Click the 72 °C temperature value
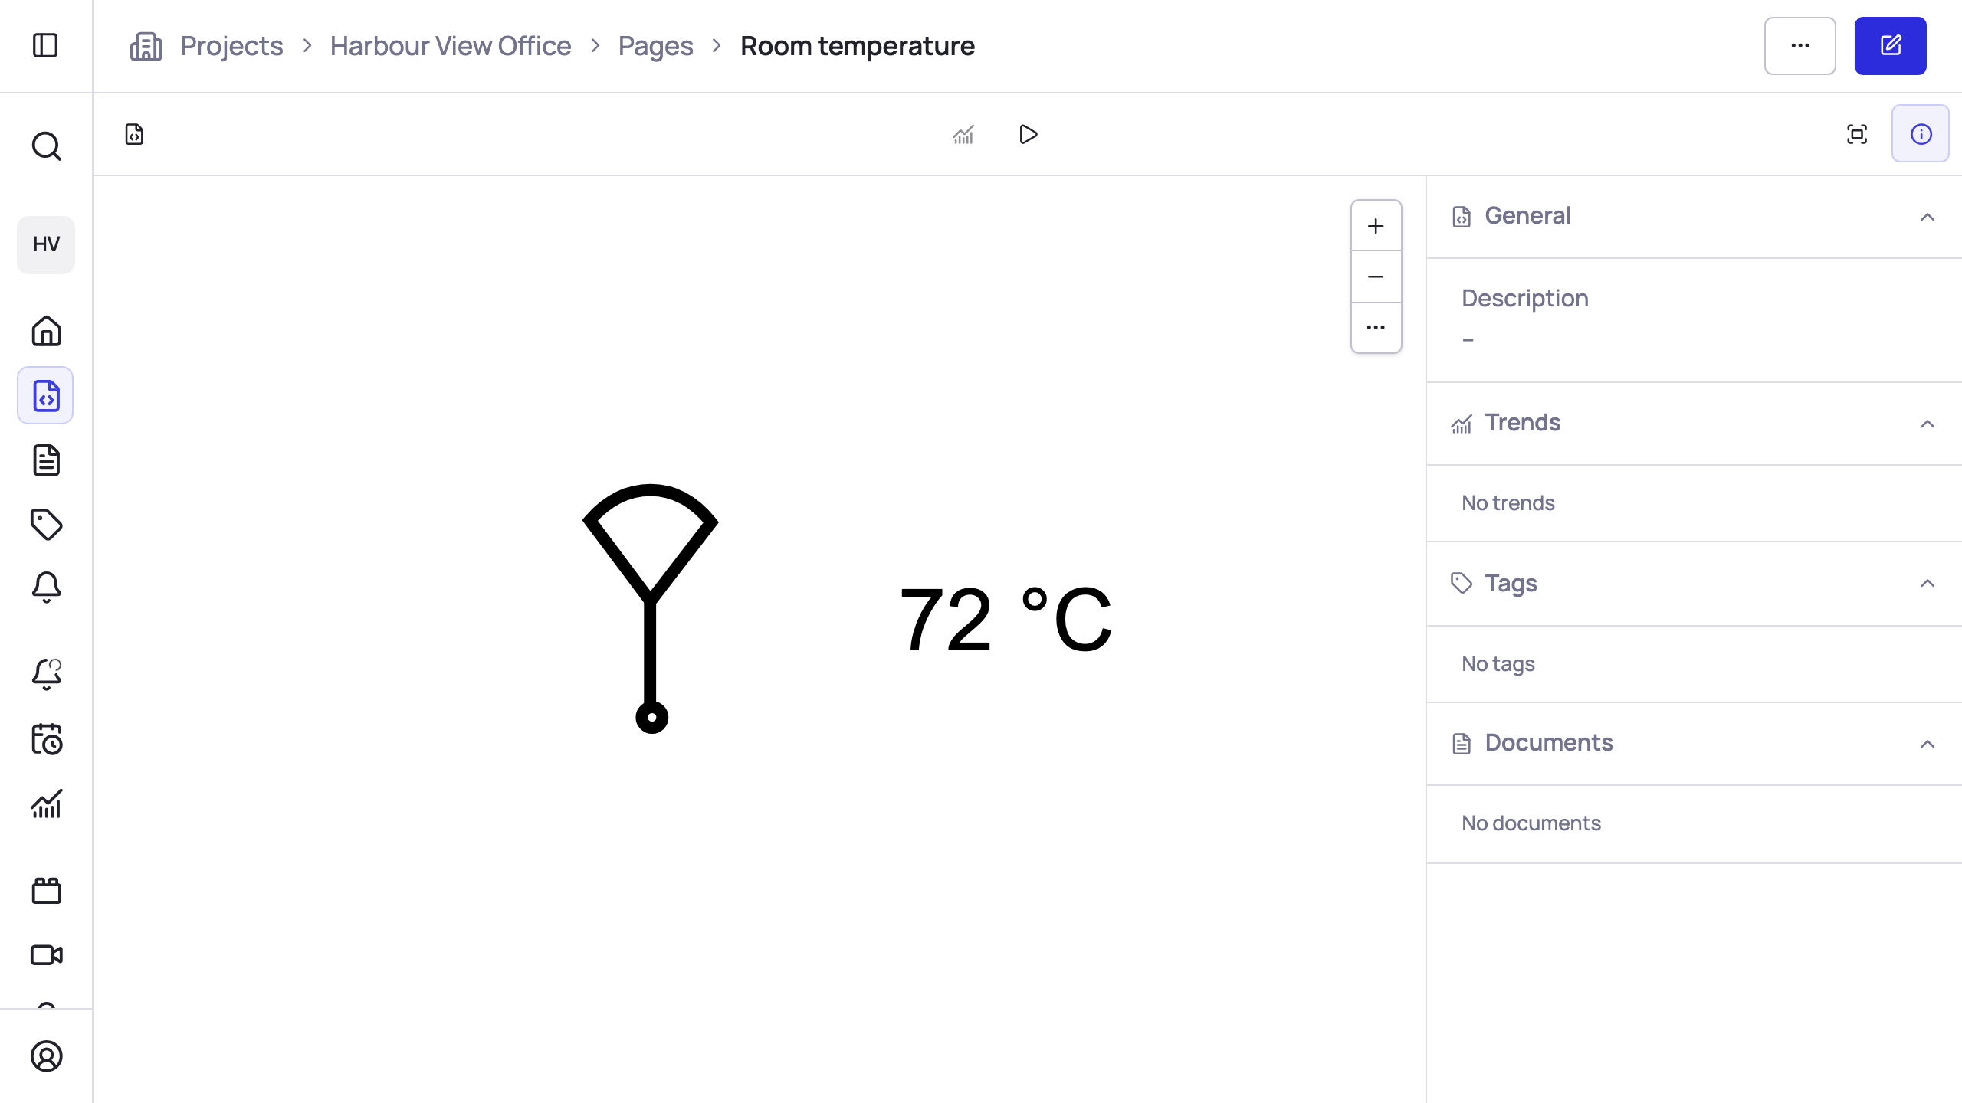 pos(1006,619)
